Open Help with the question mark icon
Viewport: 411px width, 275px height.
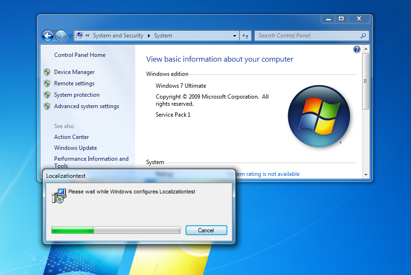tap(357, 49)
